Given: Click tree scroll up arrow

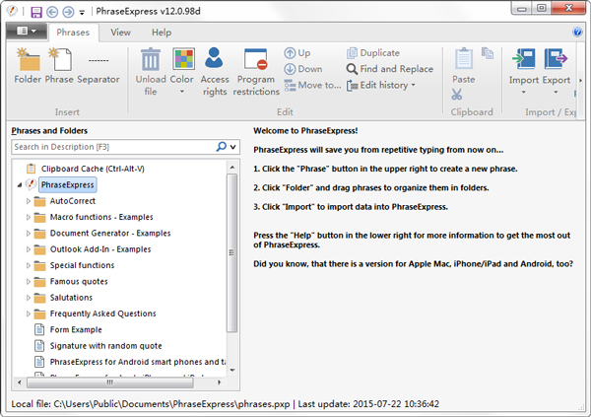Looking at the screenshot, I should (232, 167).
